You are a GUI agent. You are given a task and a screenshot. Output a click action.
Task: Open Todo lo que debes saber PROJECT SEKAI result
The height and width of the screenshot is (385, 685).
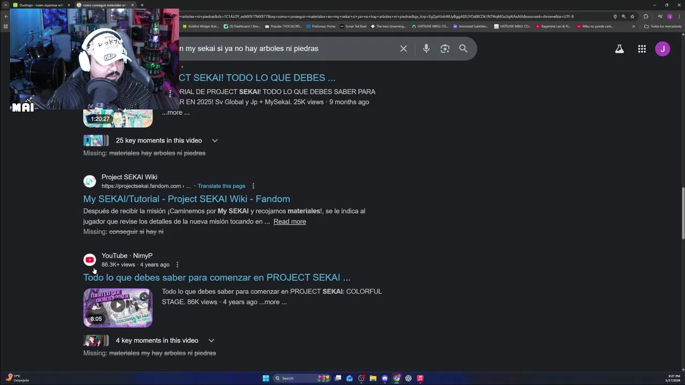[217, 278]
